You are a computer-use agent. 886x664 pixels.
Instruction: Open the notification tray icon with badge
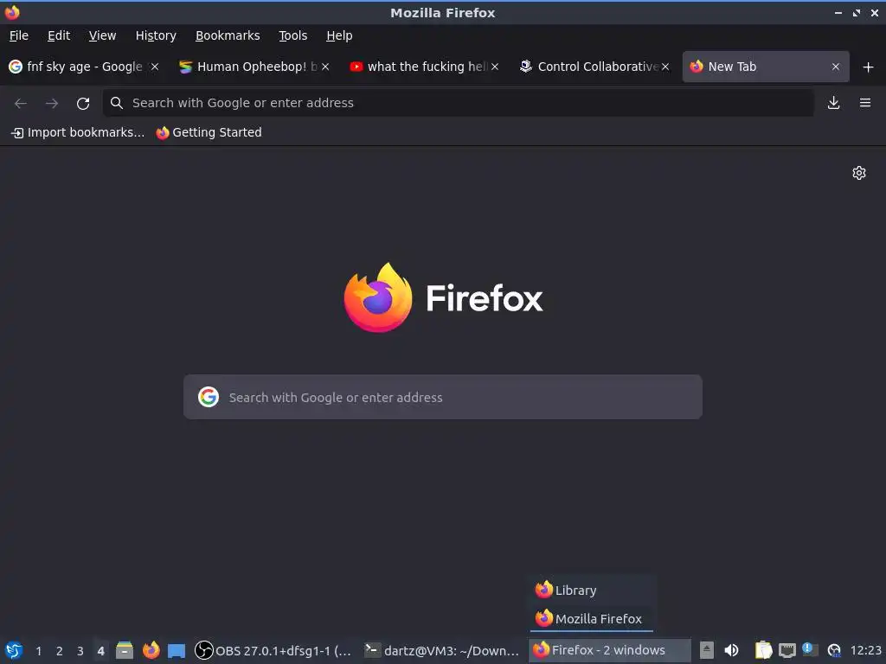810,650
